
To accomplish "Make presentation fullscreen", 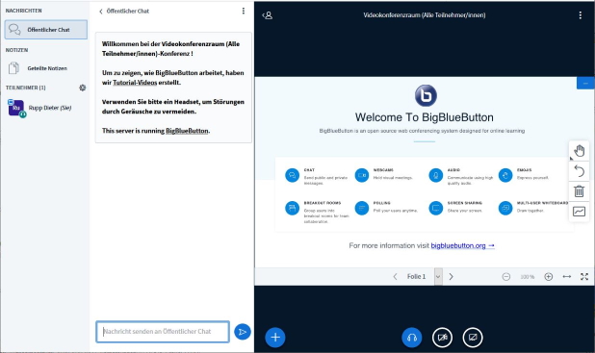I will tap(584, 277).
